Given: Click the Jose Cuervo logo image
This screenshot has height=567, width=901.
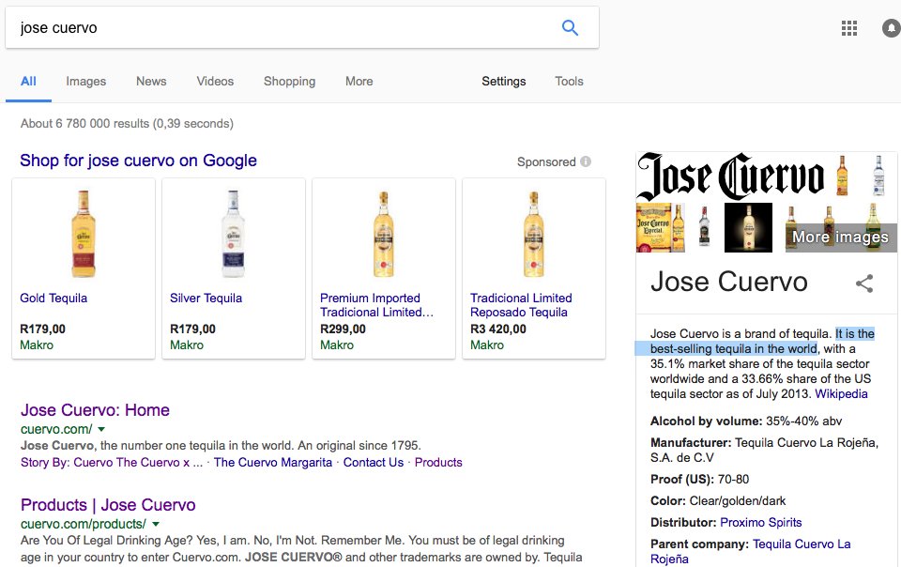Looking at the screenshot, I should [731, 176].
